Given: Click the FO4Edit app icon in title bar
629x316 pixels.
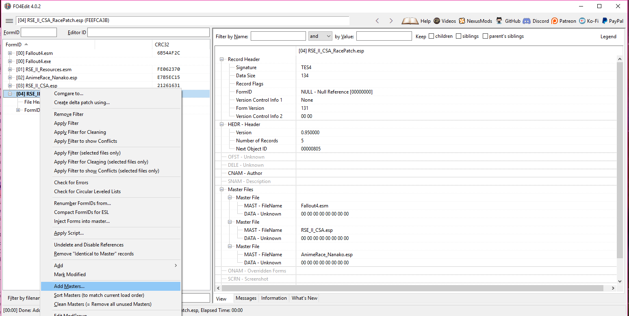Looking at the screenshot, I should click(7, 6).
